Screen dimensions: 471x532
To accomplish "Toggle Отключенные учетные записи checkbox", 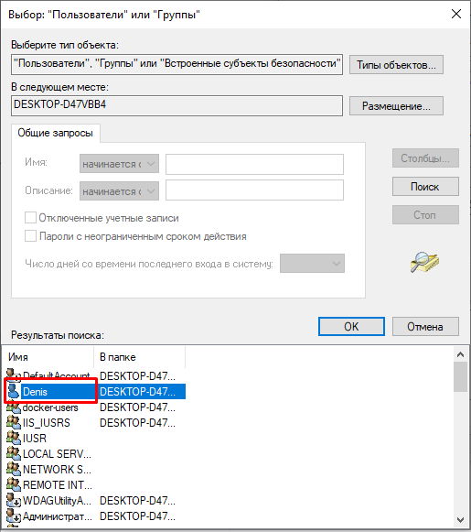I will tap(30, 218).
